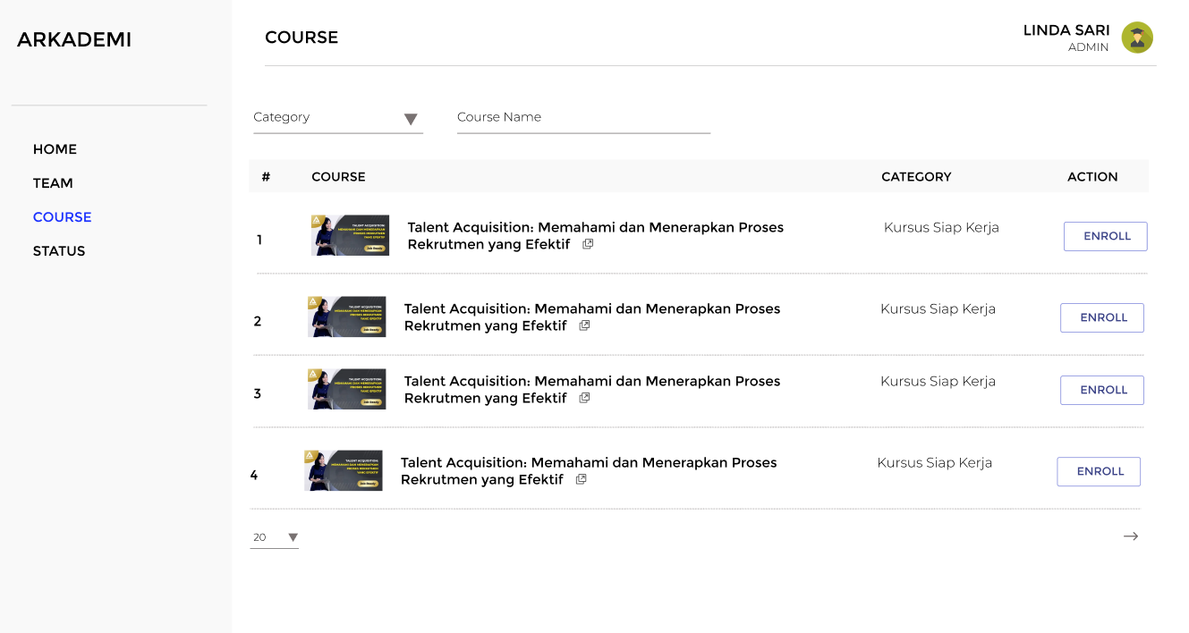Viewport: 1189px width, 633px height.
Task: Open course 1's external link icon
Action: 586,243
